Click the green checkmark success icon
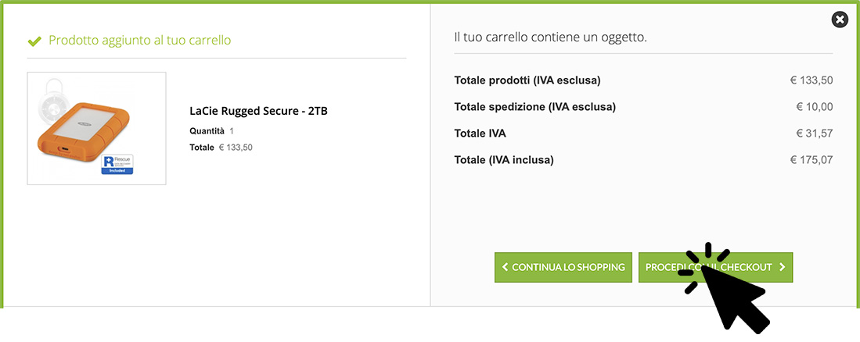The height and width of the screenshot is (342, 860). 34,41
